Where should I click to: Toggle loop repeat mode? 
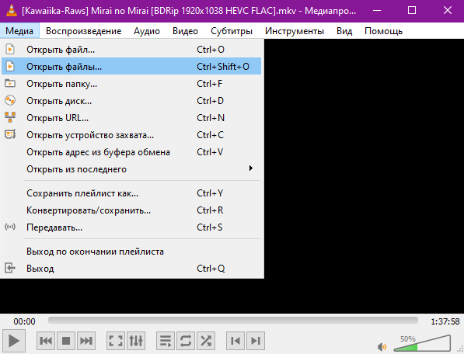(186, 341)
